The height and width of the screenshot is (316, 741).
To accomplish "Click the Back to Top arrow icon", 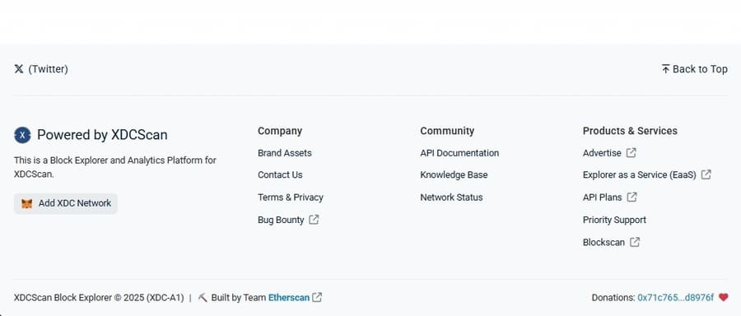I will [665, 69].
